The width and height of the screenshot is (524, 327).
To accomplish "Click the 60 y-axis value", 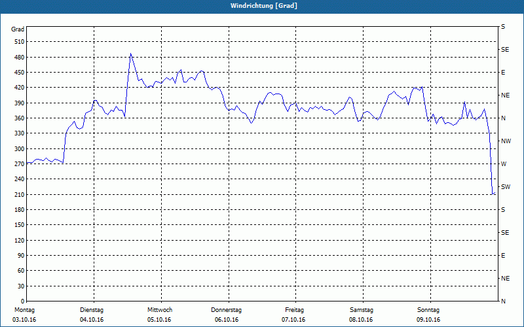I will coord(21,271).
